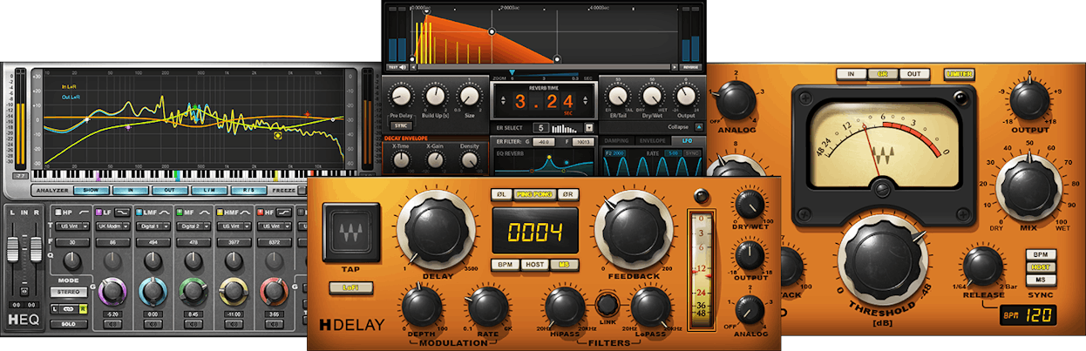The width and height of the screenshot is (1086, 351).
Task: Switch to the DAMPING tab
Action: pos(616,140)
